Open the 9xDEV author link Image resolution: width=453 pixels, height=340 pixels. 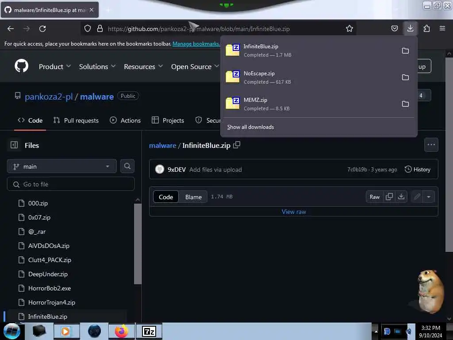tap(177, 170)
